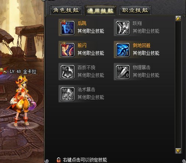Click the 物理暴击 skill name text

[x=141, y=67]
